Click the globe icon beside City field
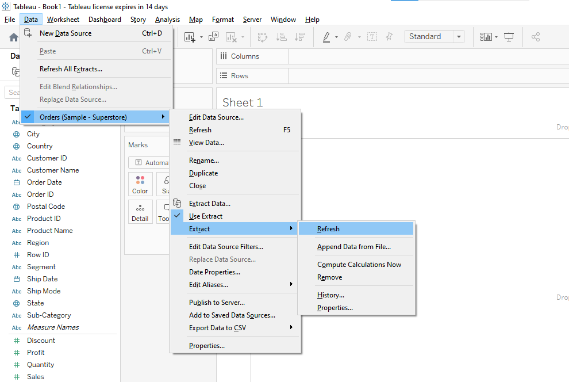 click(16, 134)
